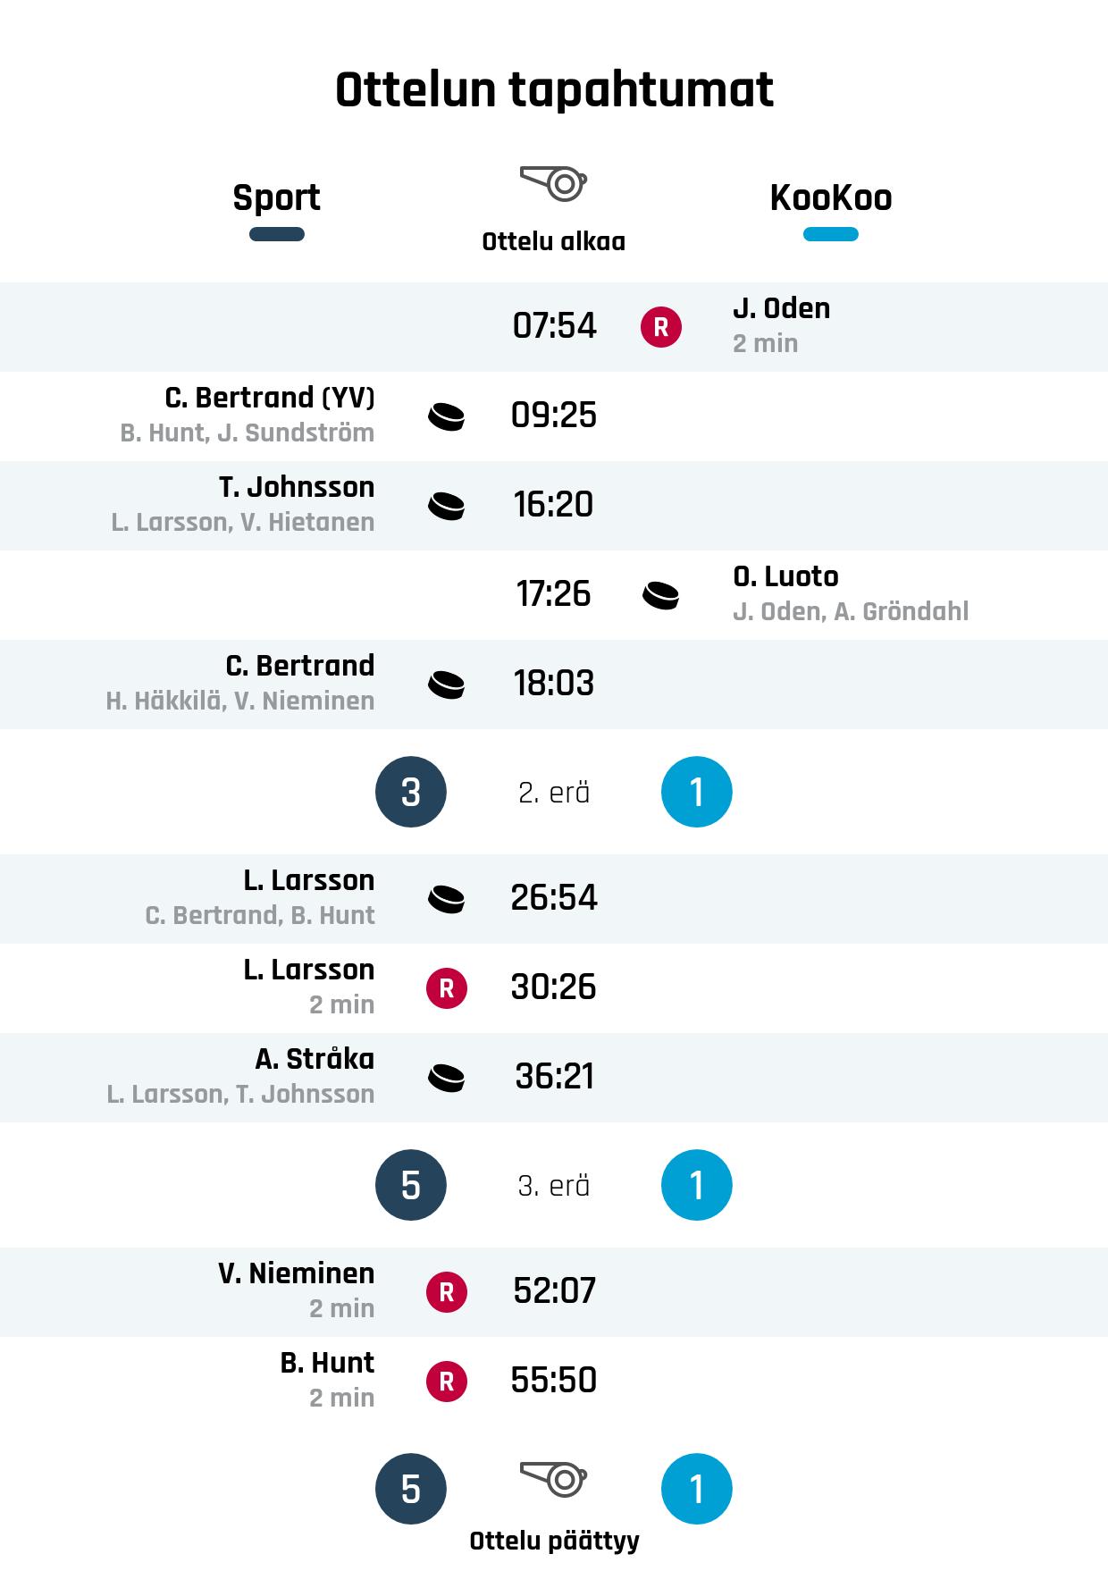Click the 18:03 goal timestamp
Viewport: 1108px width, 1571px height.
554,684
